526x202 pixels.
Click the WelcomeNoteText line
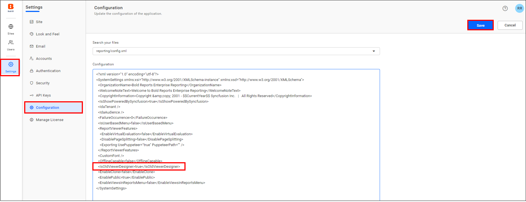(169, 91)
